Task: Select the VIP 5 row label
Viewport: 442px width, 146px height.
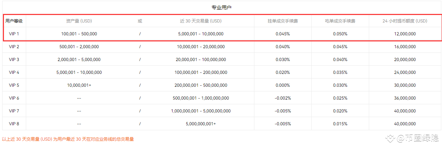Action: 14,85
